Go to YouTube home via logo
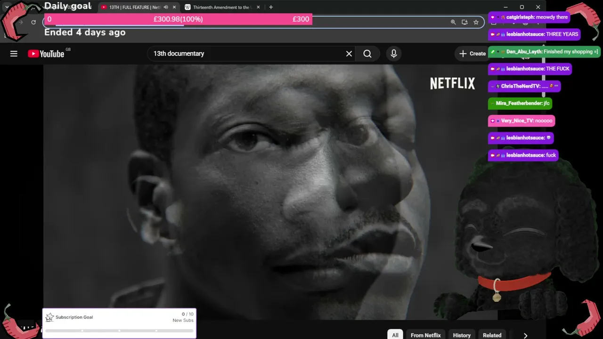The height and width of the screenshot is (339, 603). 46,54
